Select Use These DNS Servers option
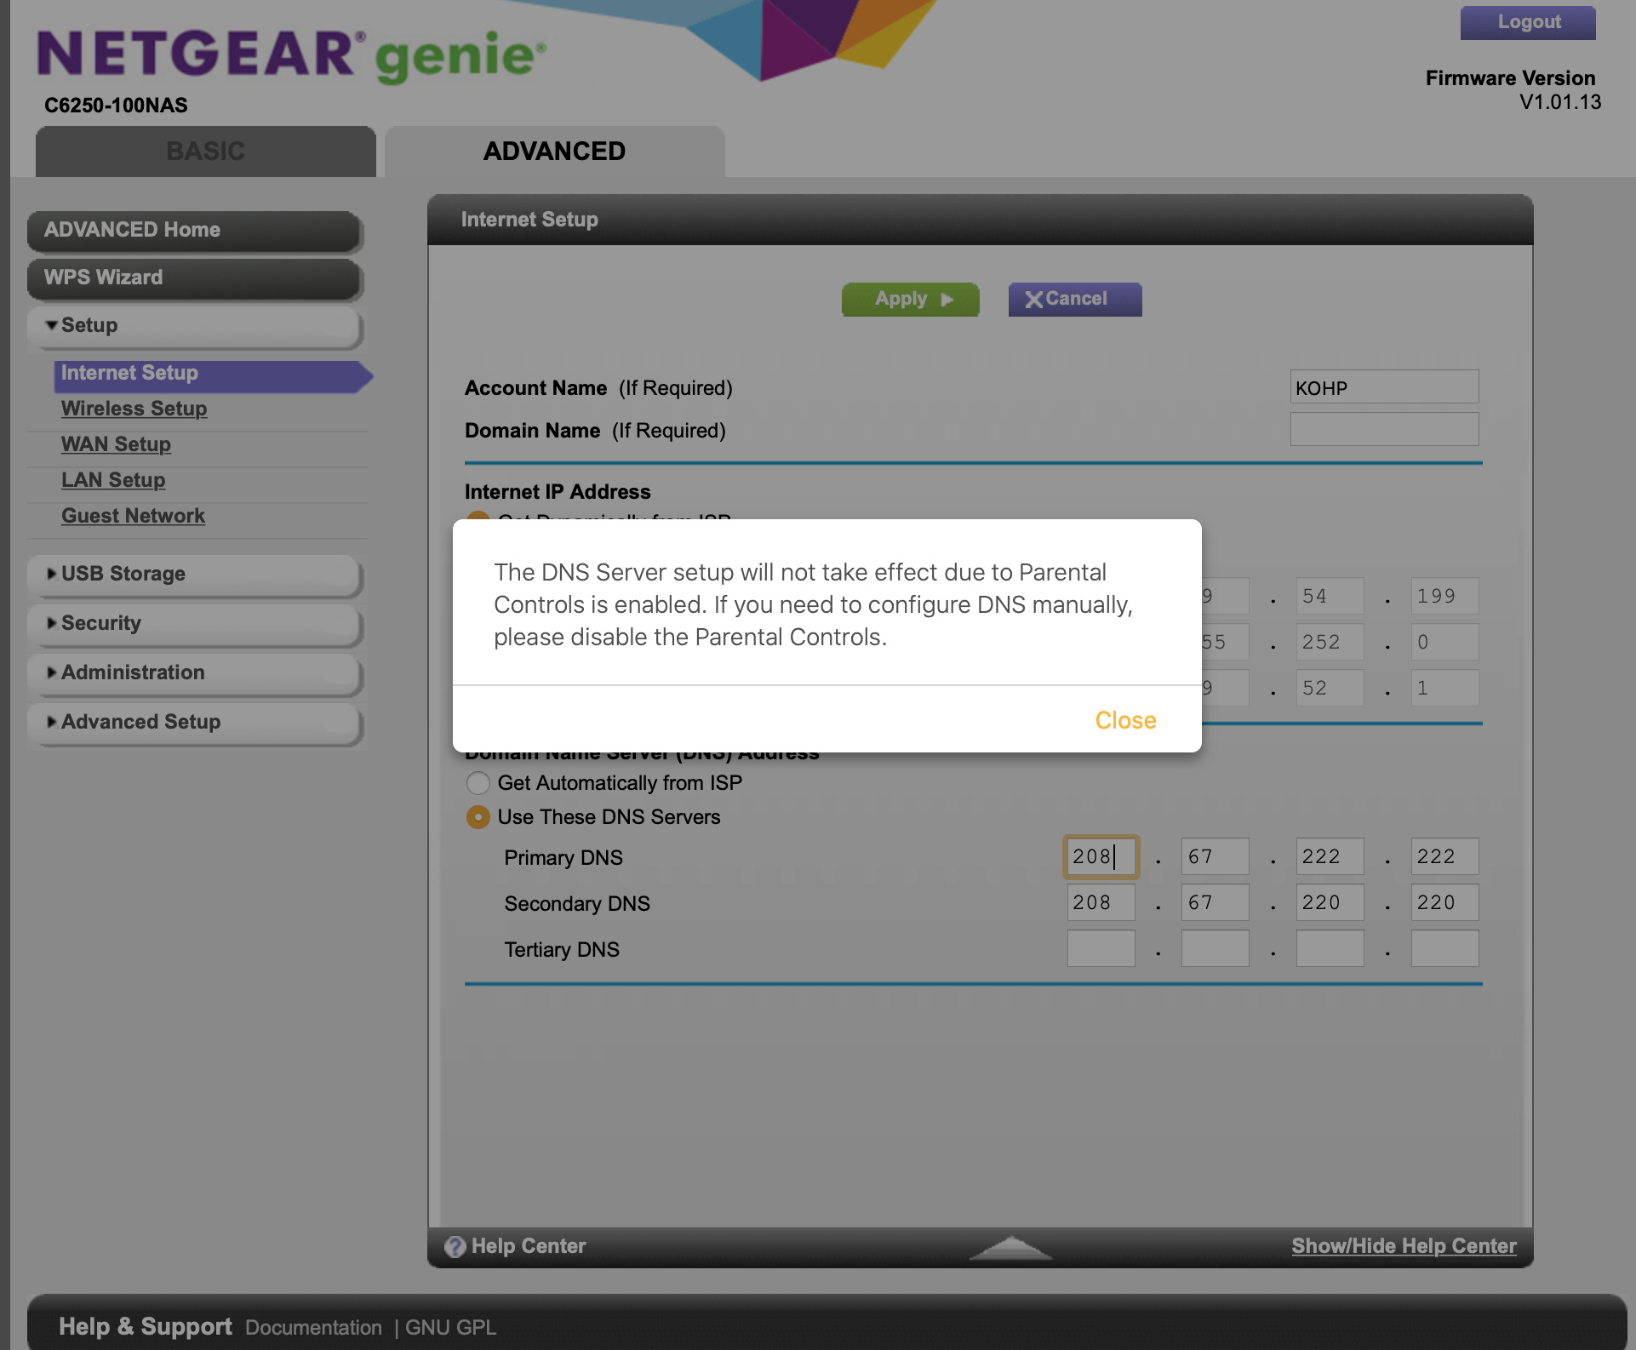1636x1350 pixels. 478,817
